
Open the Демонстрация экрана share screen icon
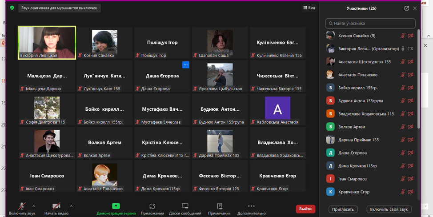[116, 206]
